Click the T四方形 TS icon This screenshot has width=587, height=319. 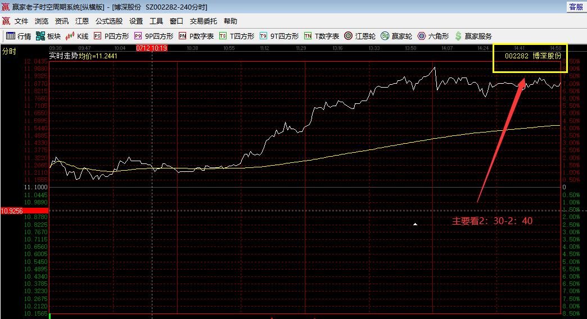coord(223,36)
